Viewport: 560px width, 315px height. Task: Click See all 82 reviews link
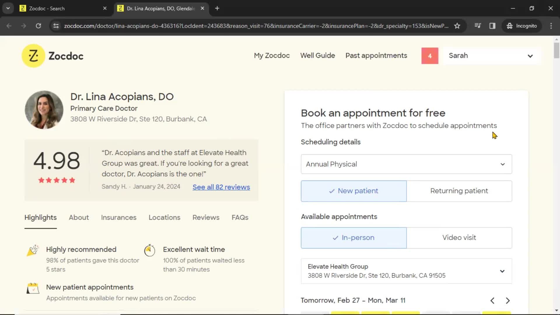(221, 187)
